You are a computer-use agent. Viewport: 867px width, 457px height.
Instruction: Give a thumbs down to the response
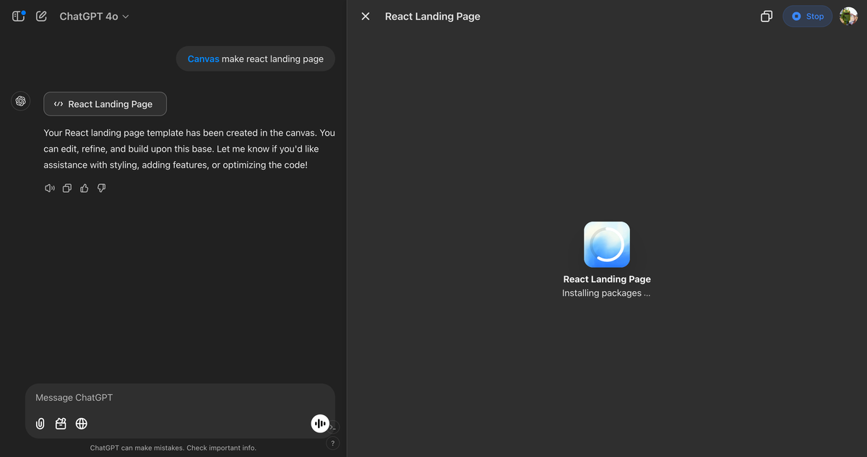click(x=102, y=188)
